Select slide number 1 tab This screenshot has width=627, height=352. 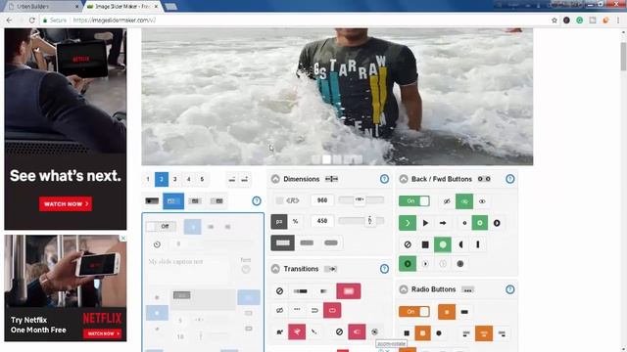(148, 179)
